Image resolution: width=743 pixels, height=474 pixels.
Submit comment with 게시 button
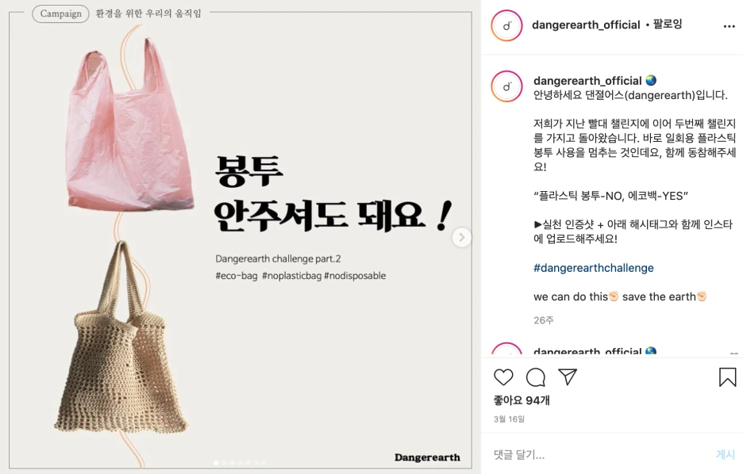725,455
